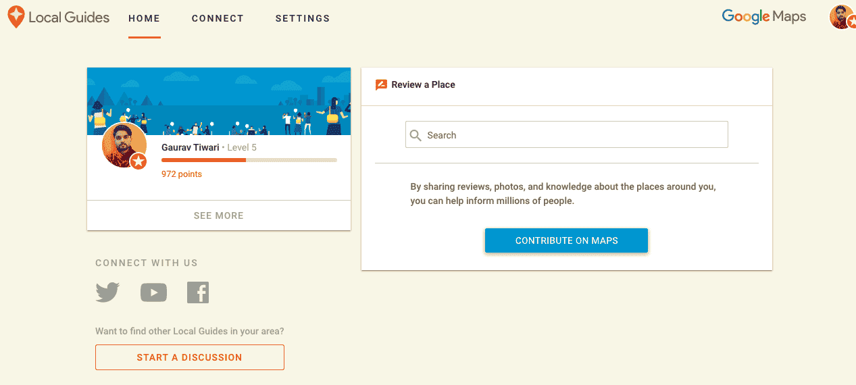Click the points progress bar

pos(249,160)
